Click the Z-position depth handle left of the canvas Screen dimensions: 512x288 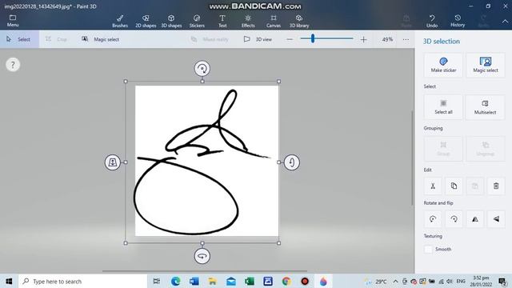tap(113, 162)
